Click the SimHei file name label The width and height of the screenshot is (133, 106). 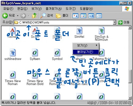tap(79, 37)
